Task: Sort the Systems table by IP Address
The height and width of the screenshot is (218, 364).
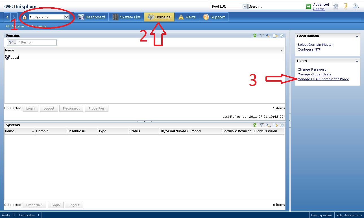Action: coord(76,131)
